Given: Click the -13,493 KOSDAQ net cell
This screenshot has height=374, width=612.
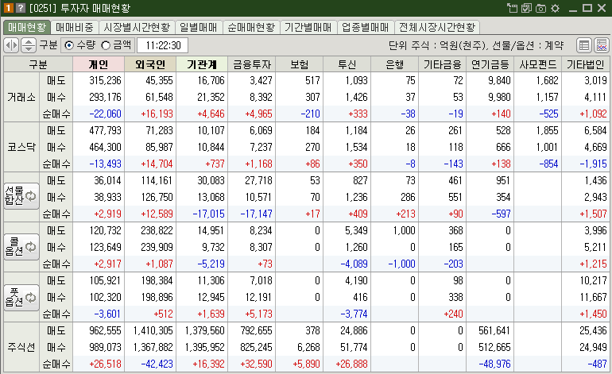Looking at the screenshot, I should (x=99, y=164).
